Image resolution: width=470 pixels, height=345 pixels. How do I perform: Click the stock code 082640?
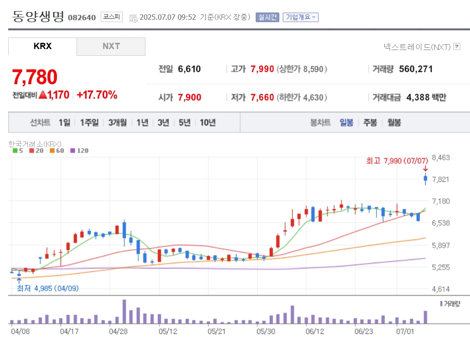coord(82,18)
